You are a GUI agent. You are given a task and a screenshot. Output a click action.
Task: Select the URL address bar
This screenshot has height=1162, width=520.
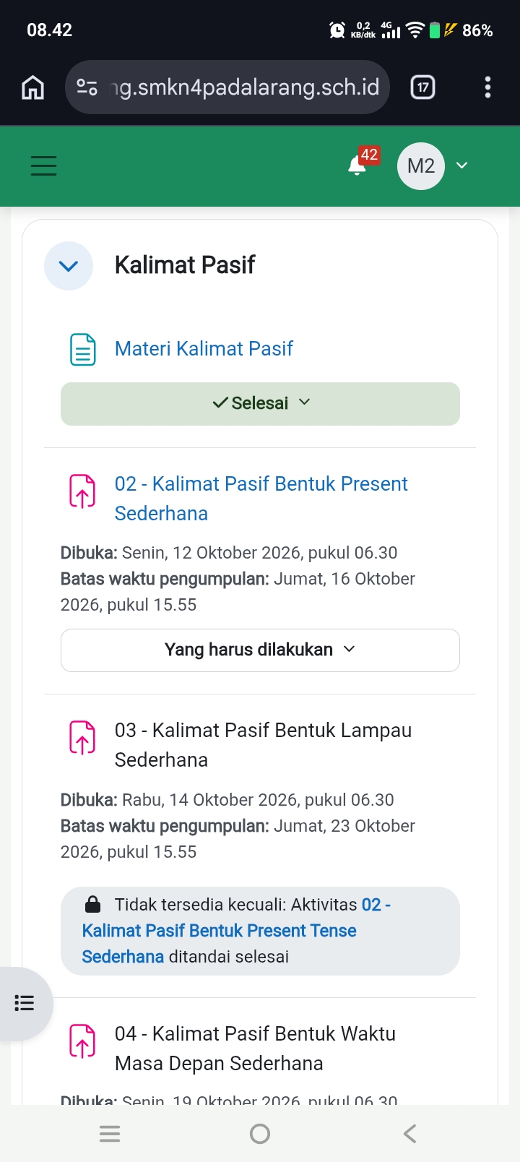click(x=227, y=87)
